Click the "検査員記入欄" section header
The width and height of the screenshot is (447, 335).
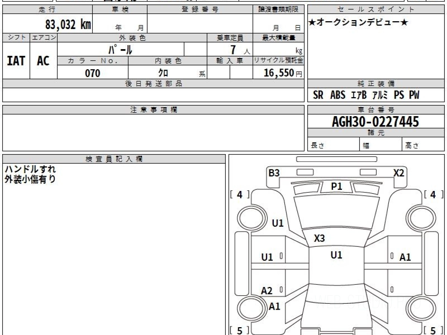(x=114, y=159)
